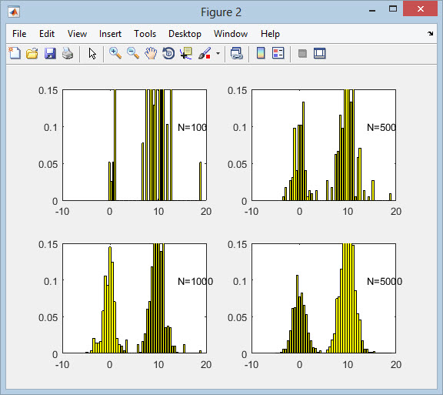Screen dimensions: 443x395
Task: Open the Tools menu
Action: click(145, 34)
